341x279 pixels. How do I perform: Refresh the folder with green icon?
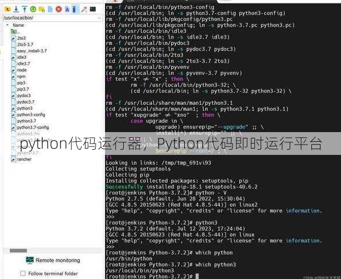point(33,9)
